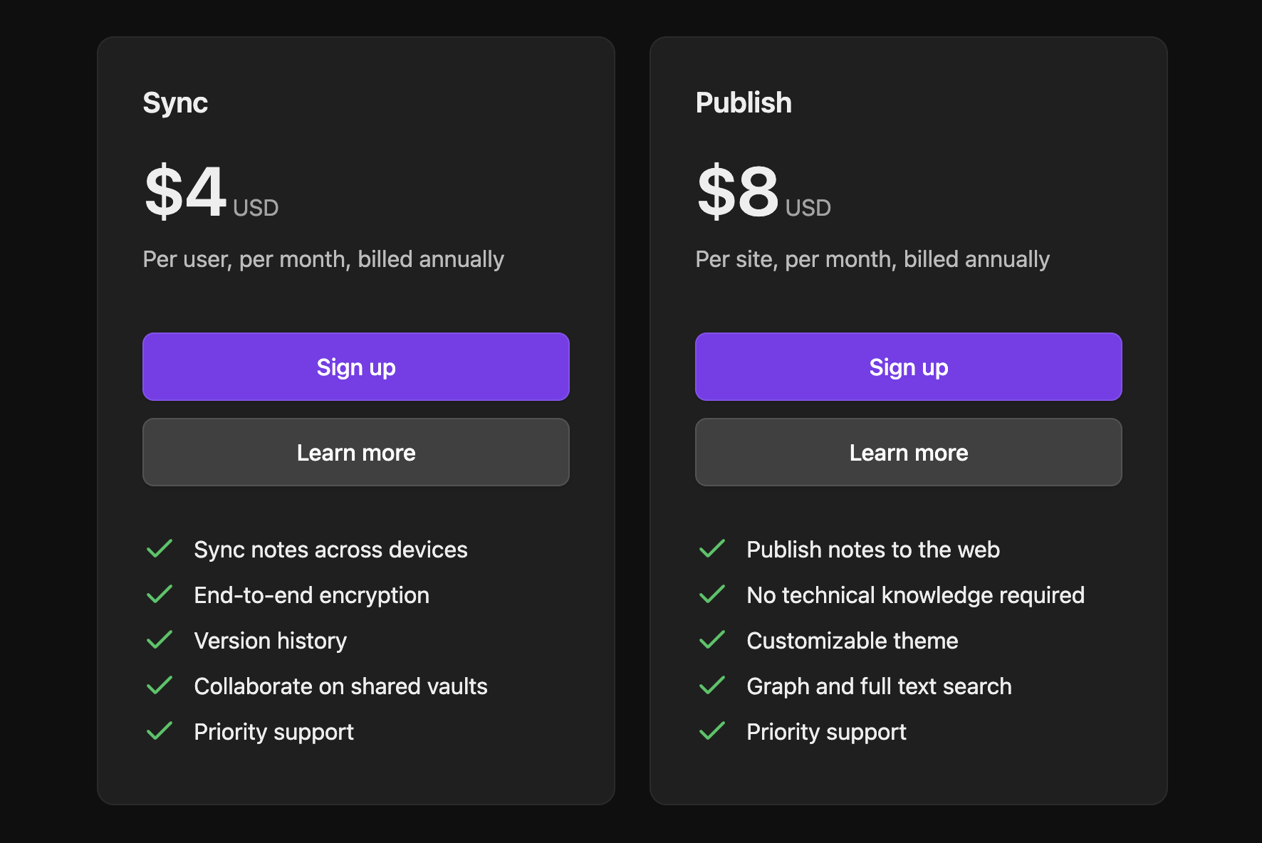
Task: Click the checkmark beside Sync notes across devices
Action: tap(160, 548)
